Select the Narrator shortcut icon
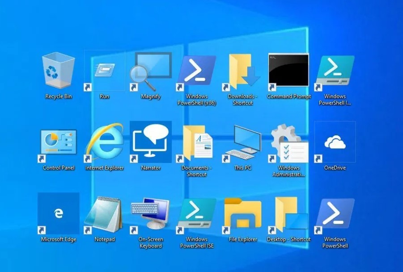Image resolution: width=403 pixels, height=272 pixels. (151, 142)
